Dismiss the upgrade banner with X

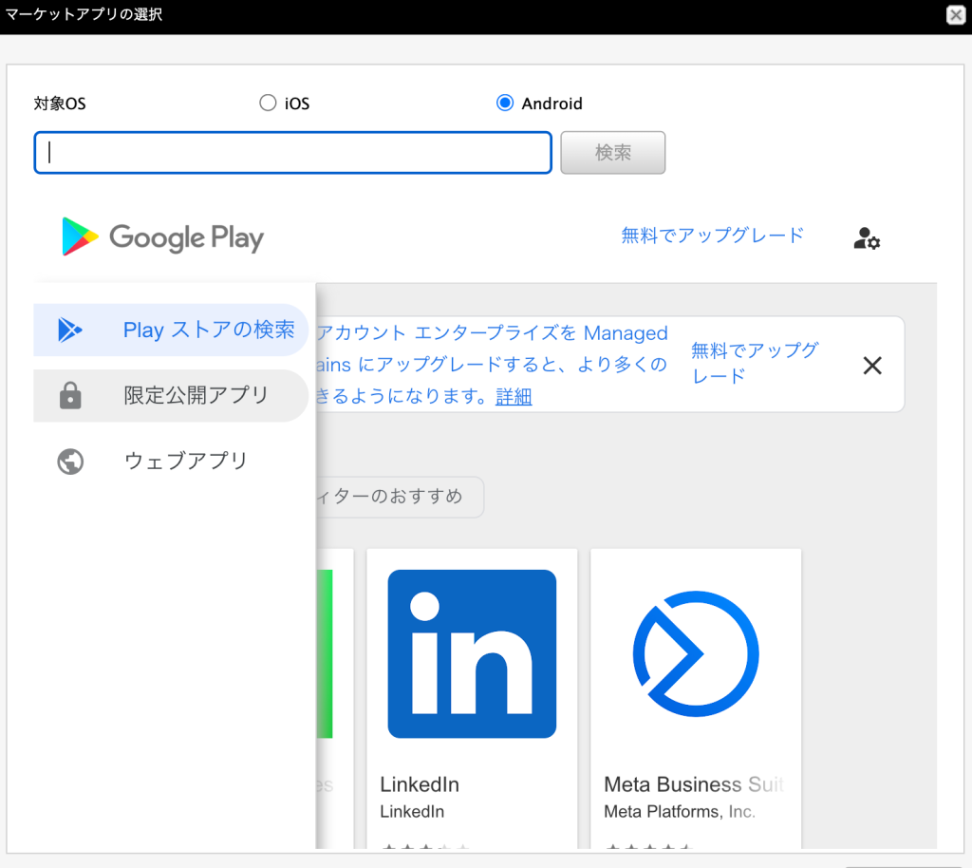[871, 366]
